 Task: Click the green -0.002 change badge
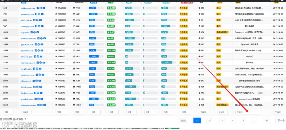[111, 8]
